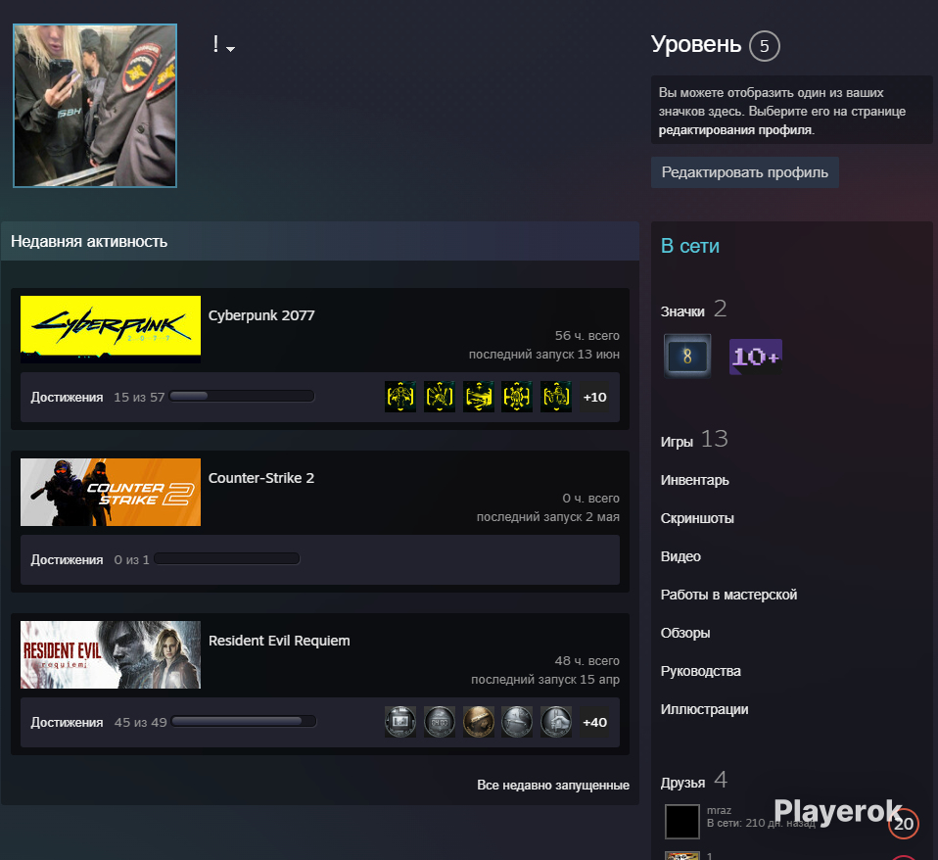The width and height of the screenshot is (938, 860).
Task: Click the 'В сети' online status
Action: [689, 246]
